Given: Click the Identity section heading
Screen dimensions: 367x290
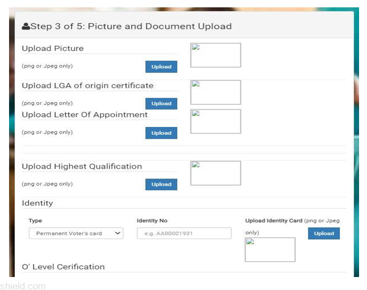Looking at the screenshot, I should coord(37,203).
